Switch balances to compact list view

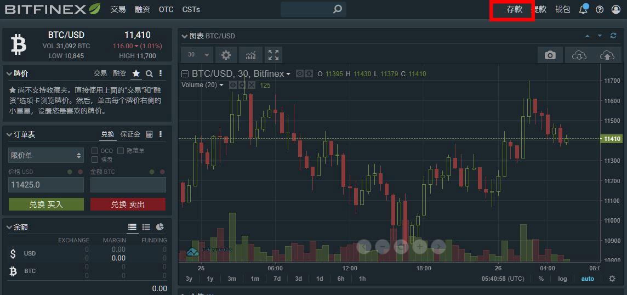(146, 227)
